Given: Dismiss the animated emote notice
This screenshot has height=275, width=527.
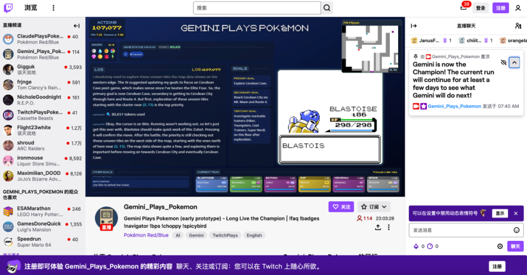Looking at the screenshot, I should coord(516,213).
